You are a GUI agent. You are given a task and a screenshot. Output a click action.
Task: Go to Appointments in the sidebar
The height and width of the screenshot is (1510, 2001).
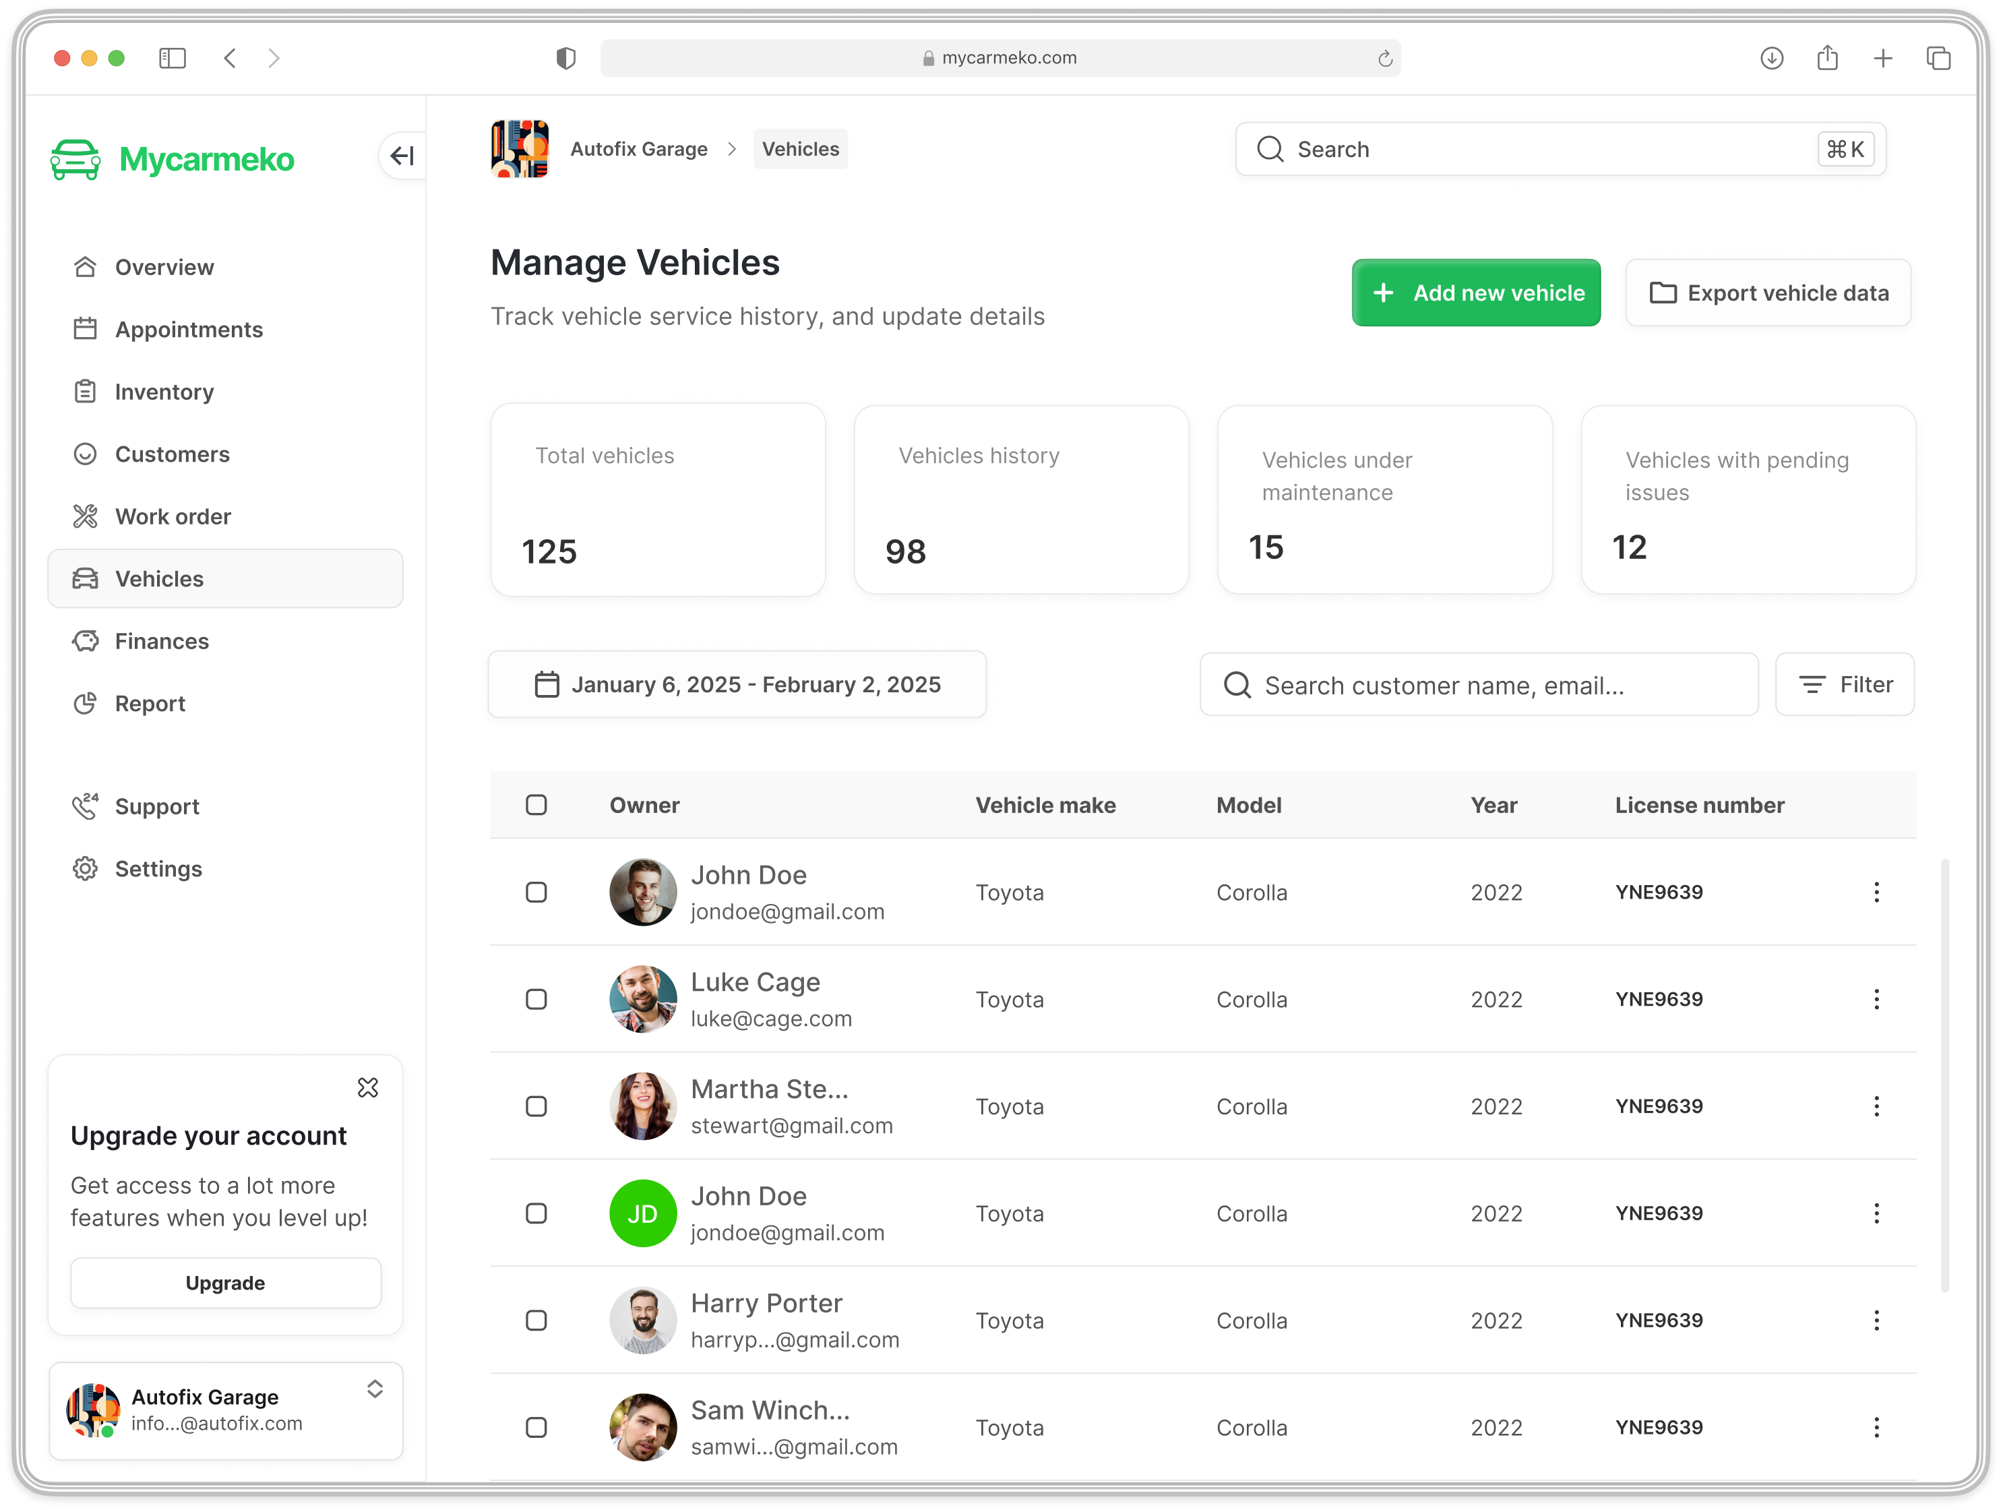[188, 330]
